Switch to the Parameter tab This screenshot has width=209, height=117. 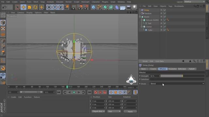click(x=172, y=69)
